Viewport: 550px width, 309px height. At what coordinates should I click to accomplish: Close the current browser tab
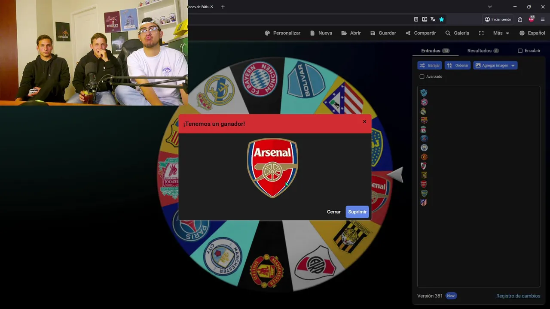[x=212, y=7]
